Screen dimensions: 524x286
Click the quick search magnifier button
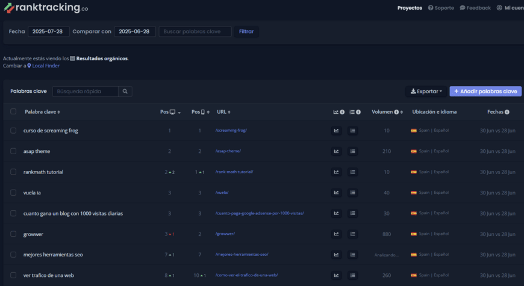click(x=125, y=92)
